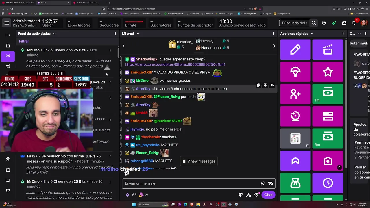Show previous gift leaderboard with left arrow
Viewport: 370px width, 208px height.
(123, 46)
